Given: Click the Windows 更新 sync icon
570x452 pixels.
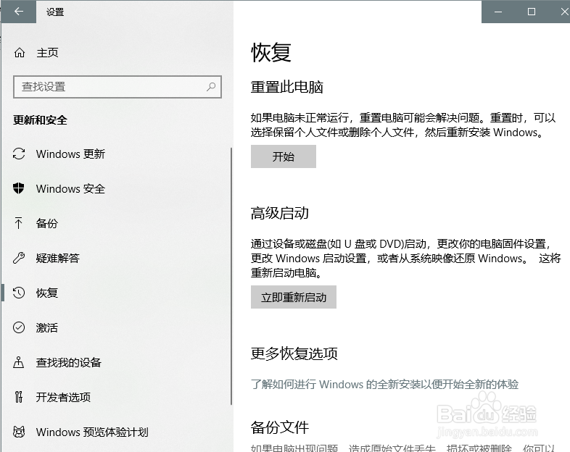Looking at the screenshot, I should point(19,154).
